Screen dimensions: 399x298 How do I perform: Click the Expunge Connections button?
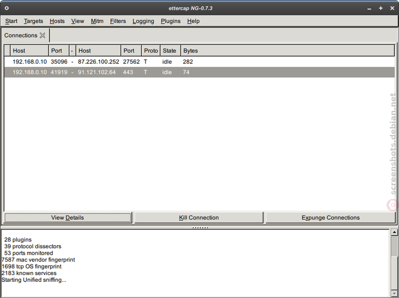tap(331, 218)
